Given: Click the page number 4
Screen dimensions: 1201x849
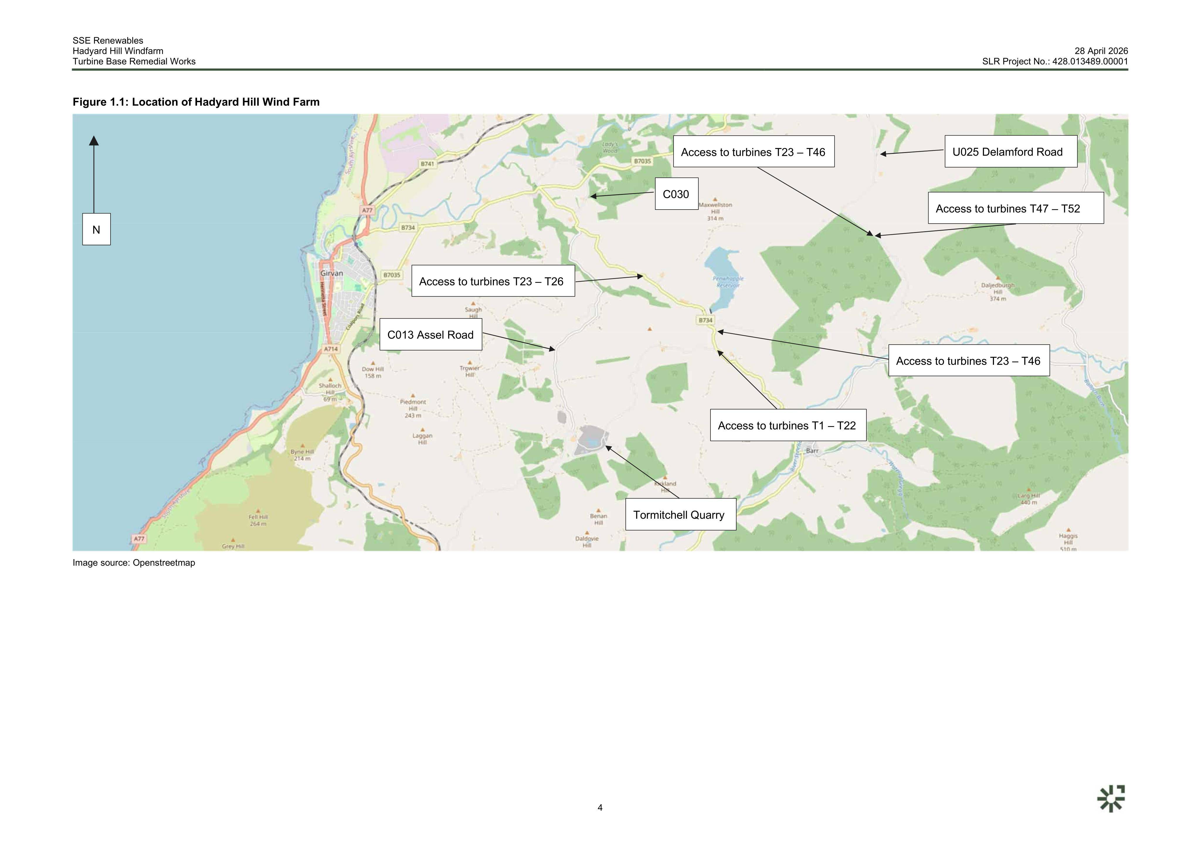Looking at the screenshot, I should [600, 808].
